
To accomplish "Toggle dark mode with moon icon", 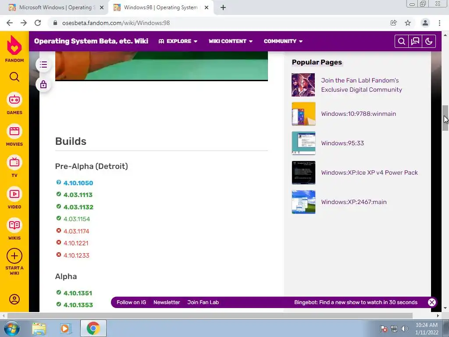I will [429, 41].
